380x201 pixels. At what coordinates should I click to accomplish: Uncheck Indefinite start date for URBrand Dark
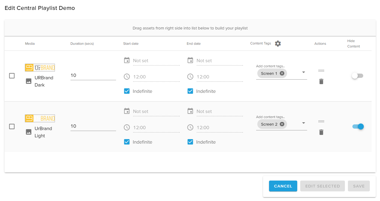click(127, 91)
